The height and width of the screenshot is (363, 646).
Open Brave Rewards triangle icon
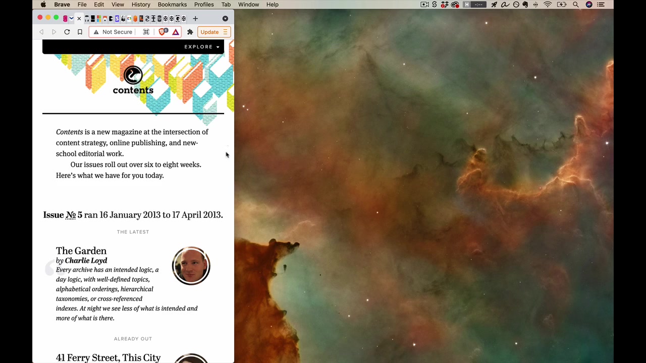pos(176,32)
